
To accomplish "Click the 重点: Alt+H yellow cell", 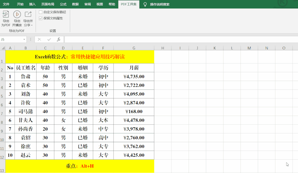I will click(80, 166).
